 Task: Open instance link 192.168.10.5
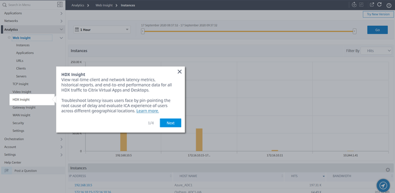pos(83,185)
